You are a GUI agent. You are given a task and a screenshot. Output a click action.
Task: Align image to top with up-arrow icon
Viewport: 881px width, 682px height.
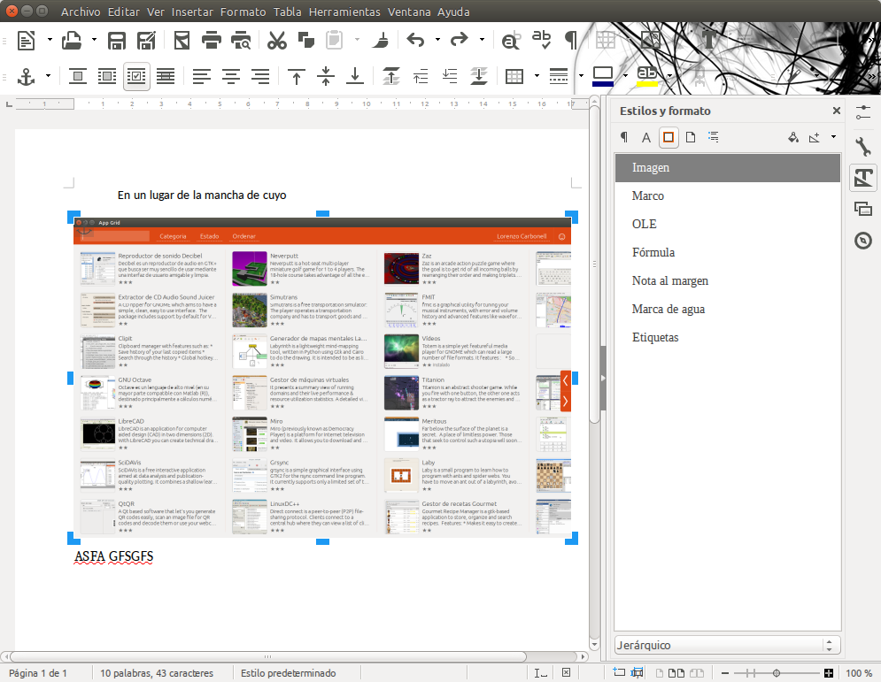tap(297, 76)
